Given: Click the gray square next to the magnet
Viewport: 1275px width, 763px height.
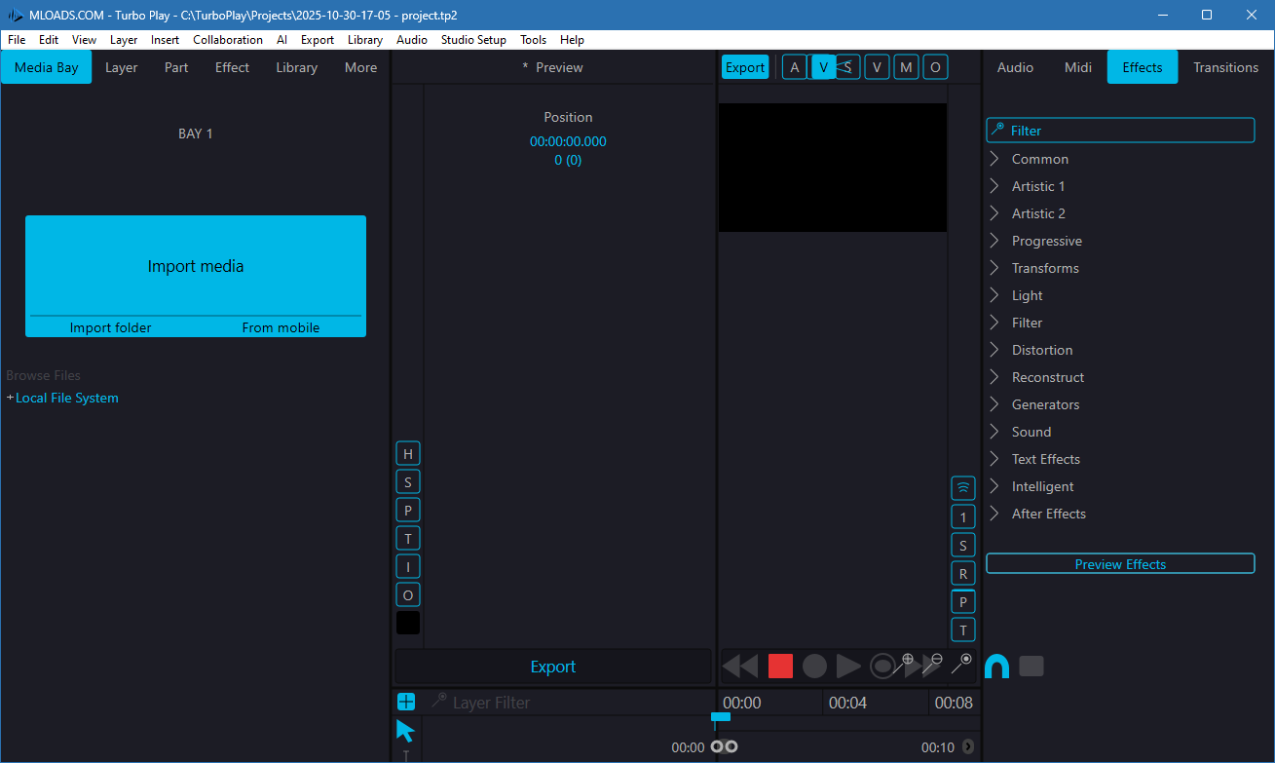Looking at the screenshot, I should click(1031, 667).
